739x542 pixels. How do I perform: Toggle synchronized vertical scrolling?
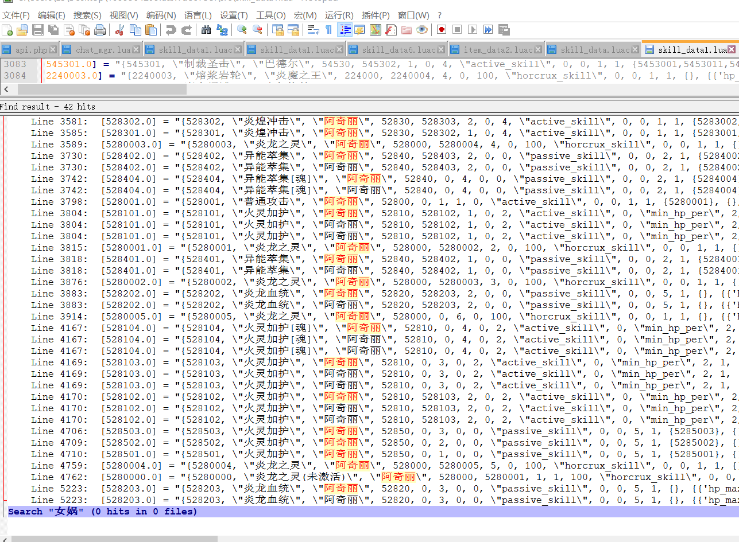[x=278, y=30]
